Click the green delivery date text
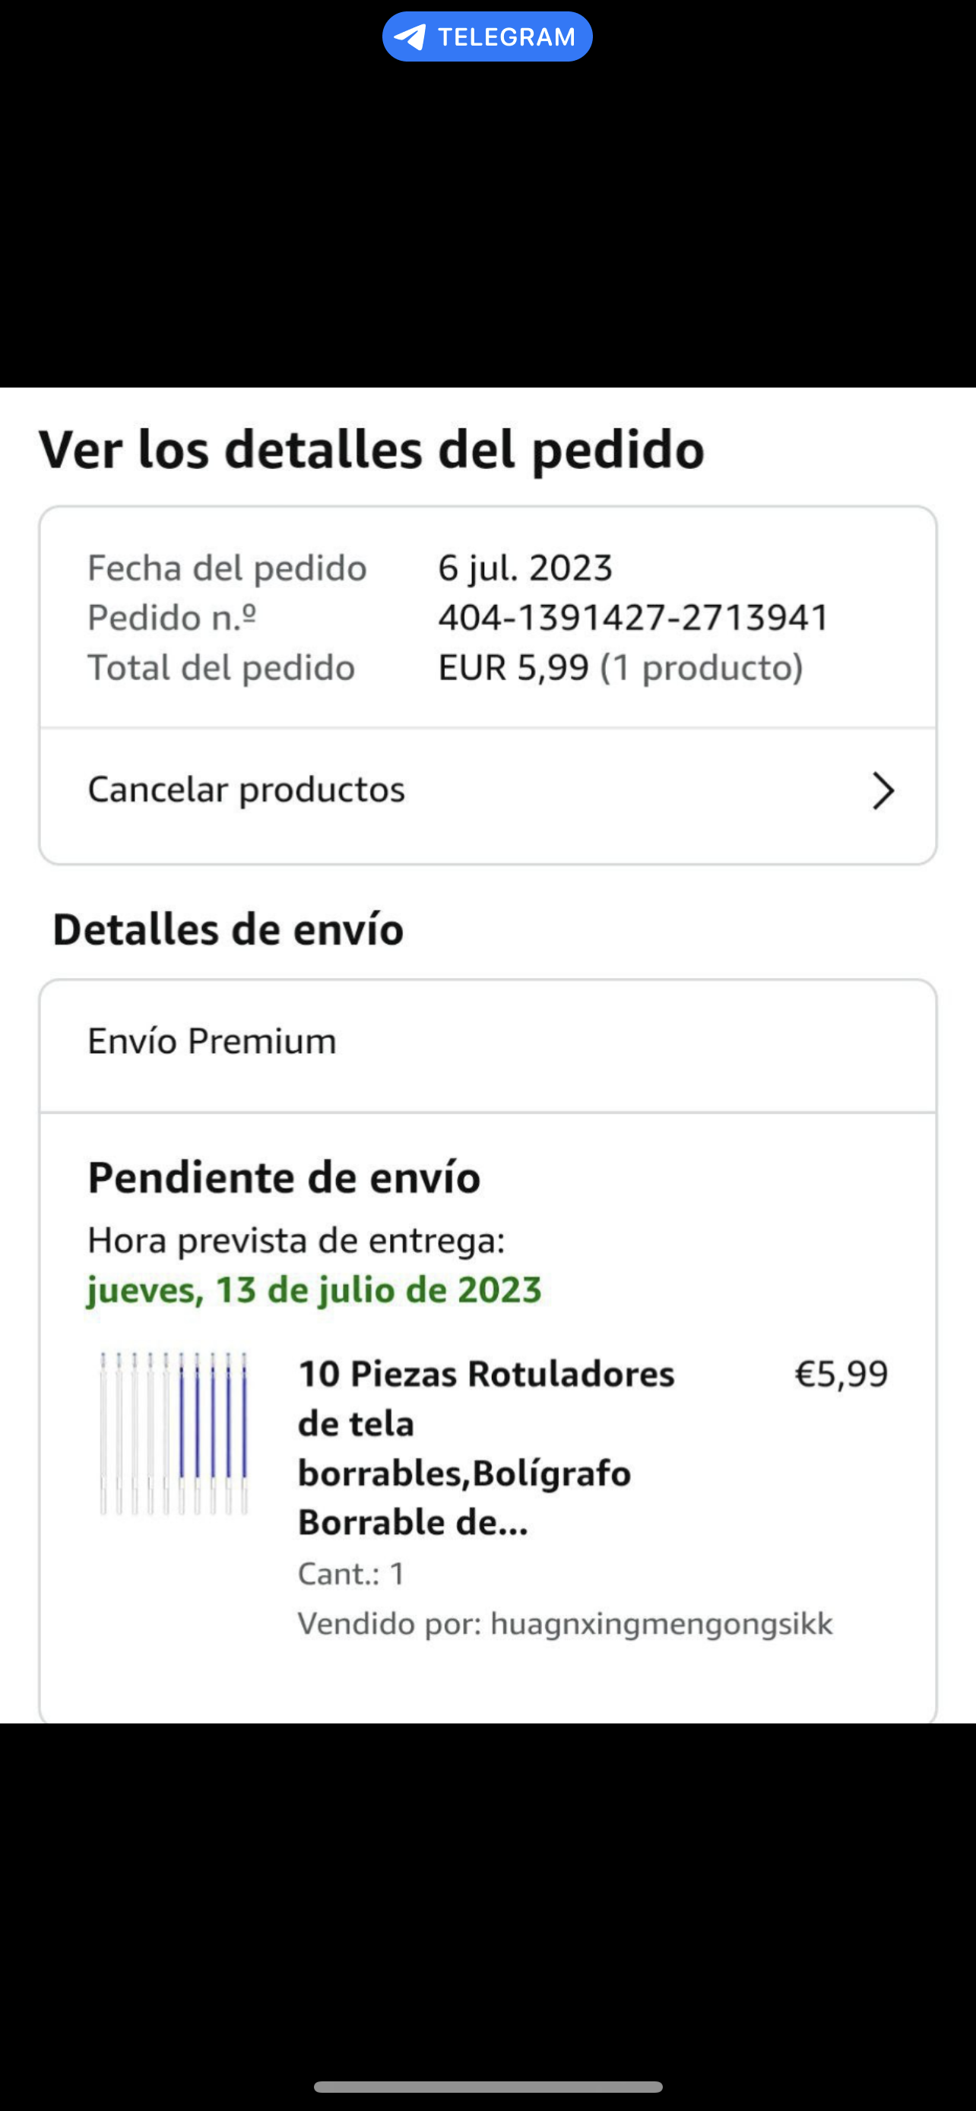This screenshot has width=976, height=2111. pyautogui.click(x=314, y=1290)
